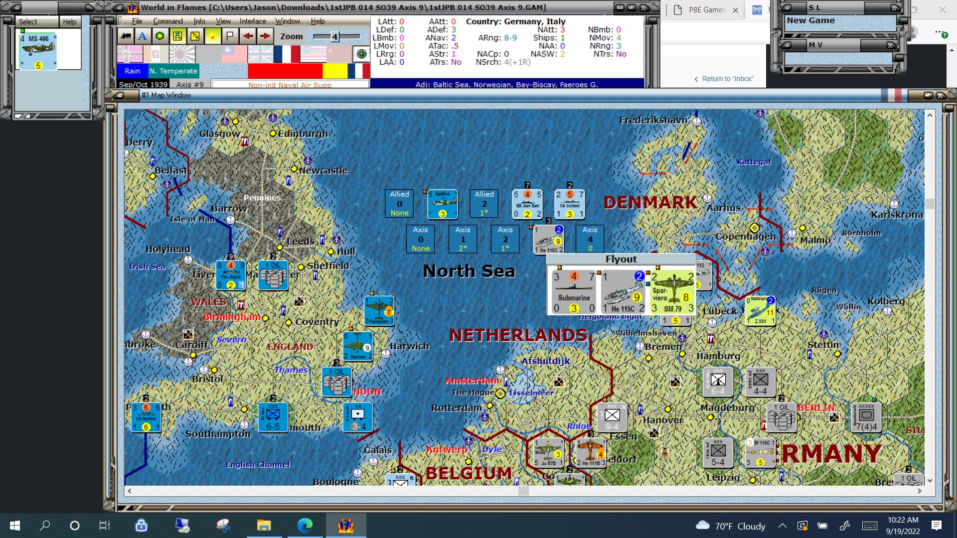Click the Help button in unit panel
Image resolution: width=957 pixels, height=538 pixels.
tap(70, 21)
